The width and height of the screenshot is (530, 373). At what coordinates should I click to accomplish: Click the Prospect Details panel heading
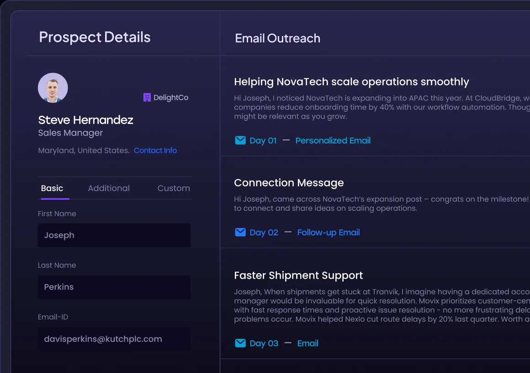(x=95, y=37)
